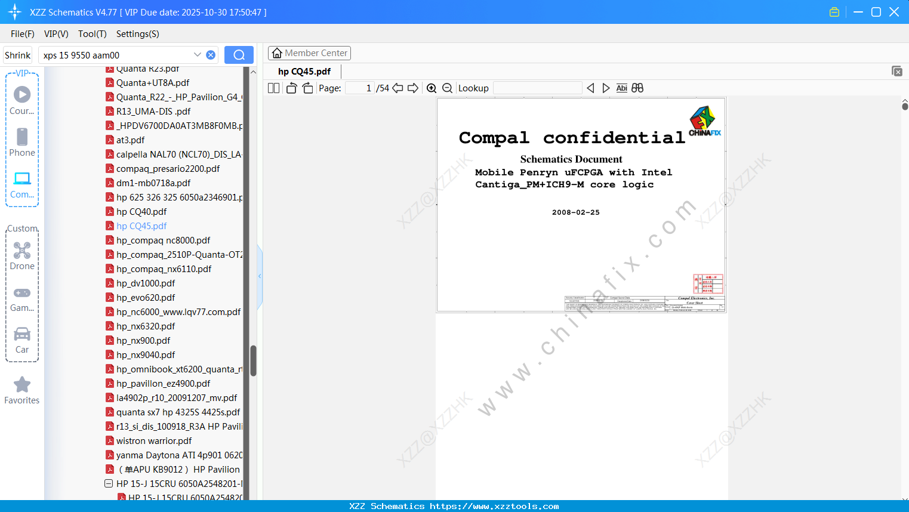Open the search history dropdown

coord(198,55)
